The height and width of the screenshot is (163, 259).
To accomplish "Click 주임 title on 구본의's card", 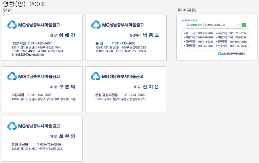I will click(x=54, y=87).
